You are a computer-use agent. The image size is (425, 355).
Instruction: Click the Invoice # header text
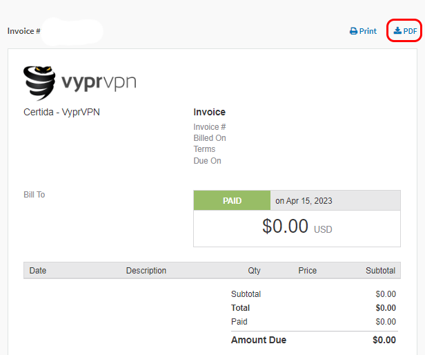24,31
